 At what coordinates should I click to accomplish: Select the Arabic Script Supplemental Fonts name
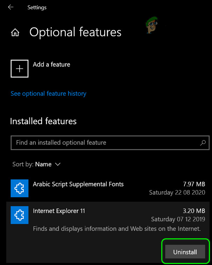pyautogui.click(x=78, y=184)
